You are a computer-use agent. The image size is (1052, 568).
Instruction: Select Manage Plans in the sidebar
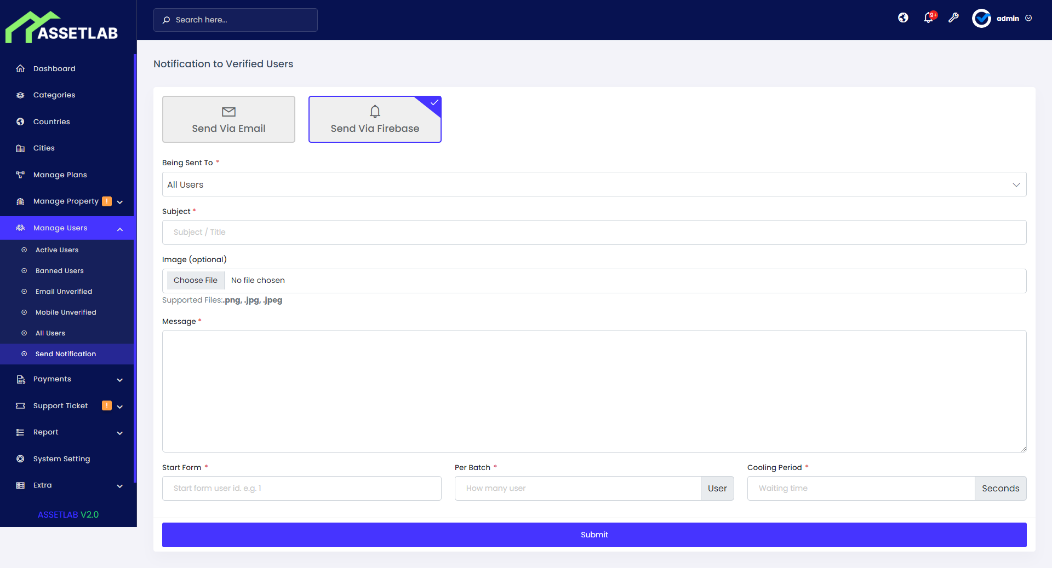pyautogui.click(x=60, y=175)
